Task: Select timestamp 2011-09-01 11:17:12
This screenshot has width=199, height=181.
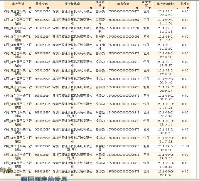Action: coord(166,38)
